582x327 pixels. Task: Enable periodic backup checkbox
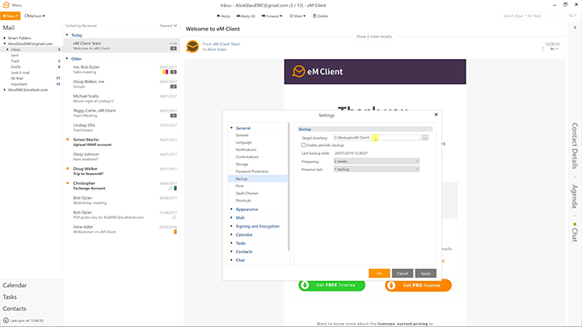pos(303,145)
